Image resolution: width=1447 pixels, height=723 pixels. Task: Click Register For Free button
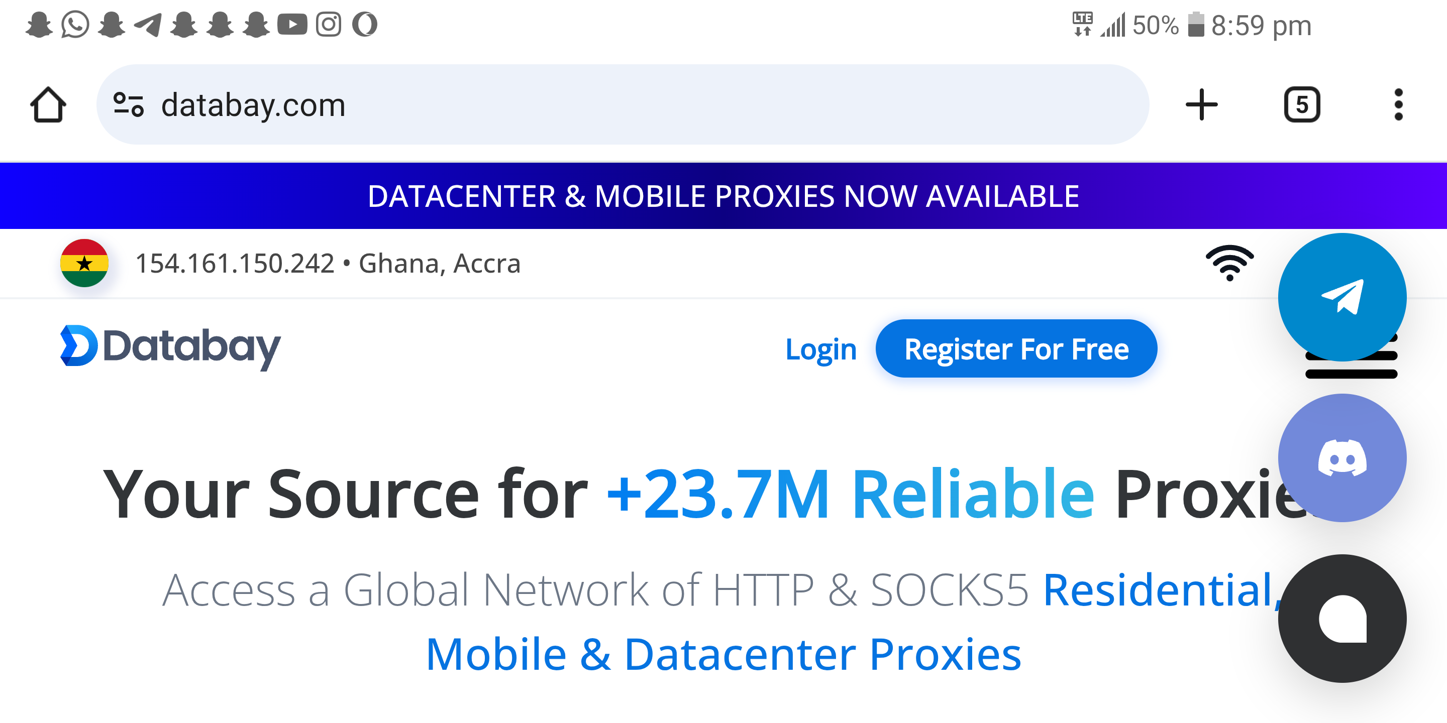coord(1016,348)
